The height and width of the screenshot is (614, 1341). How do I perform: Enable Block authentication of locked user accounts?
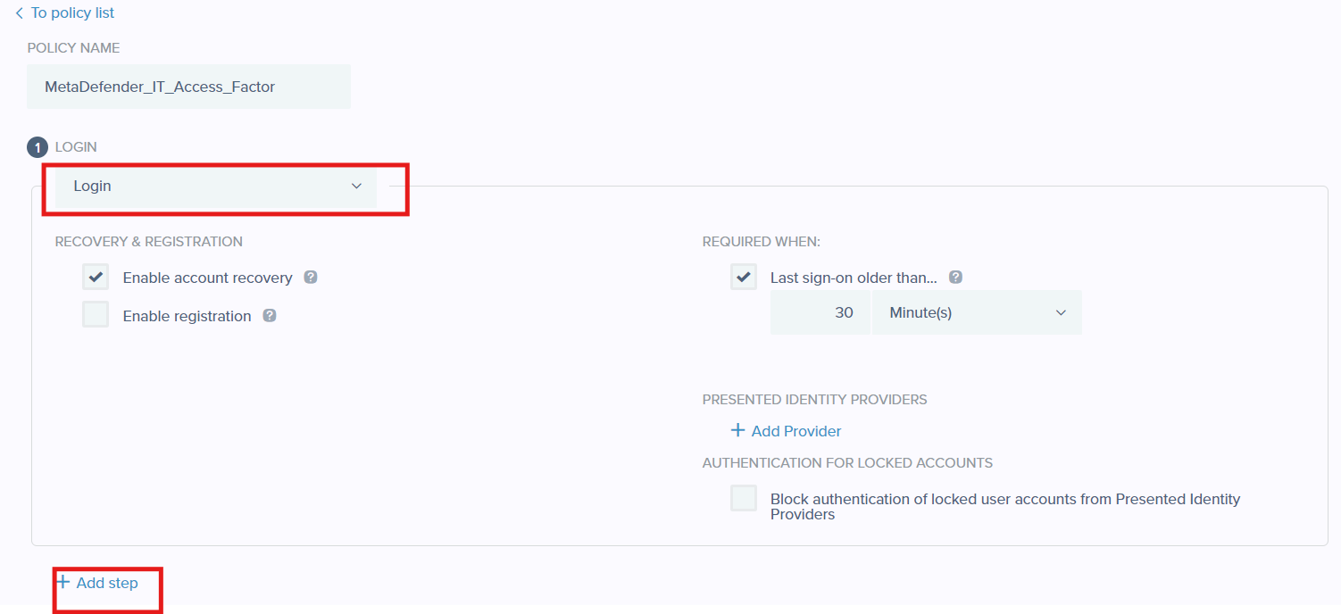tap(744, 498)
